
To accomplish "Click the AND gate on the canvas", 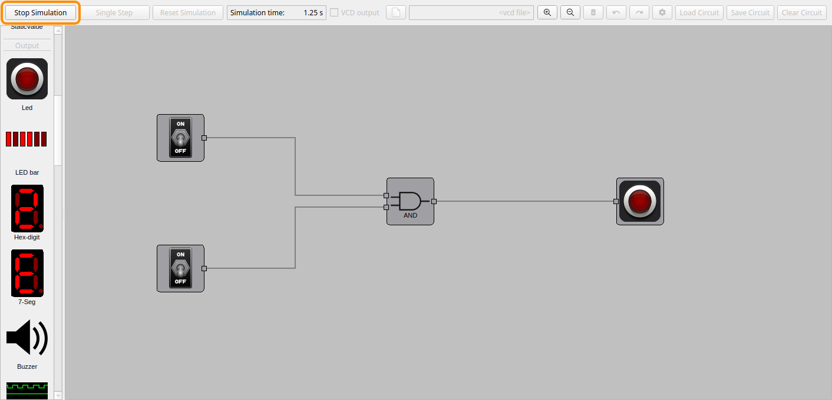I will pos(410,201).
